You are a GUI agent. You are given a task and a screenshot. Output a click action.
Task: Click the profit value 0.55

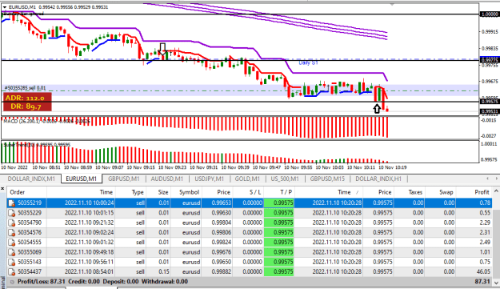click(x=485, y=213)
